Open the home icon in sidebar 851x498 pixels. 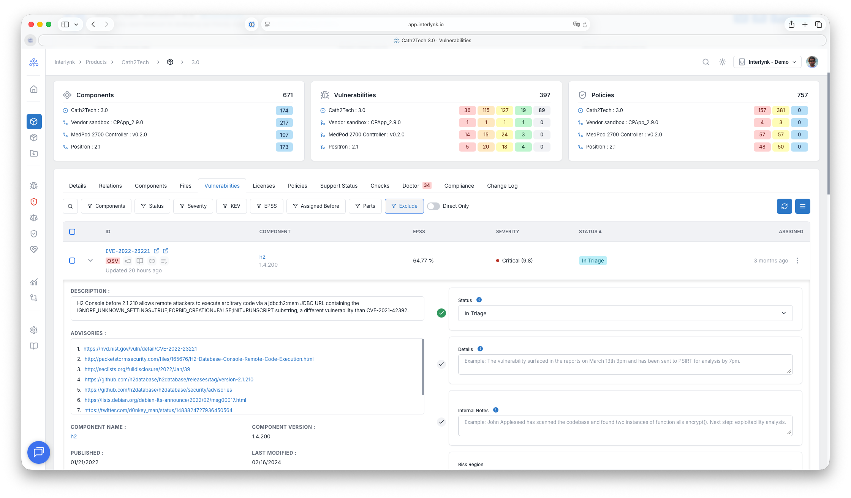pos(34,89)
